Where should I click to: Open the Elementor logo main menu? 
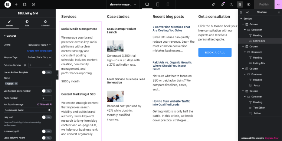pos(7,4)
